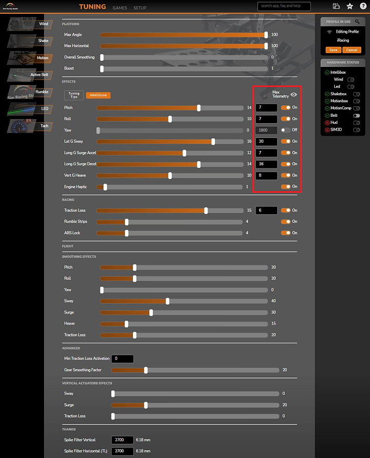Open the Tach sidebar section
370x458 pixels.
click(30, 126)
